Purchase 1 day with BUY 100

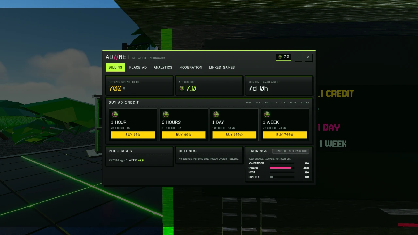[x=234, y=135]
